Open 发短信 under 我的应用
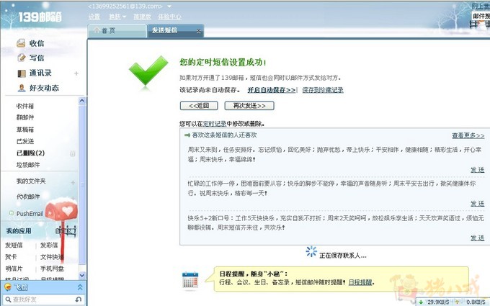Screen dimensions: 490x306 tap(14, 245)
